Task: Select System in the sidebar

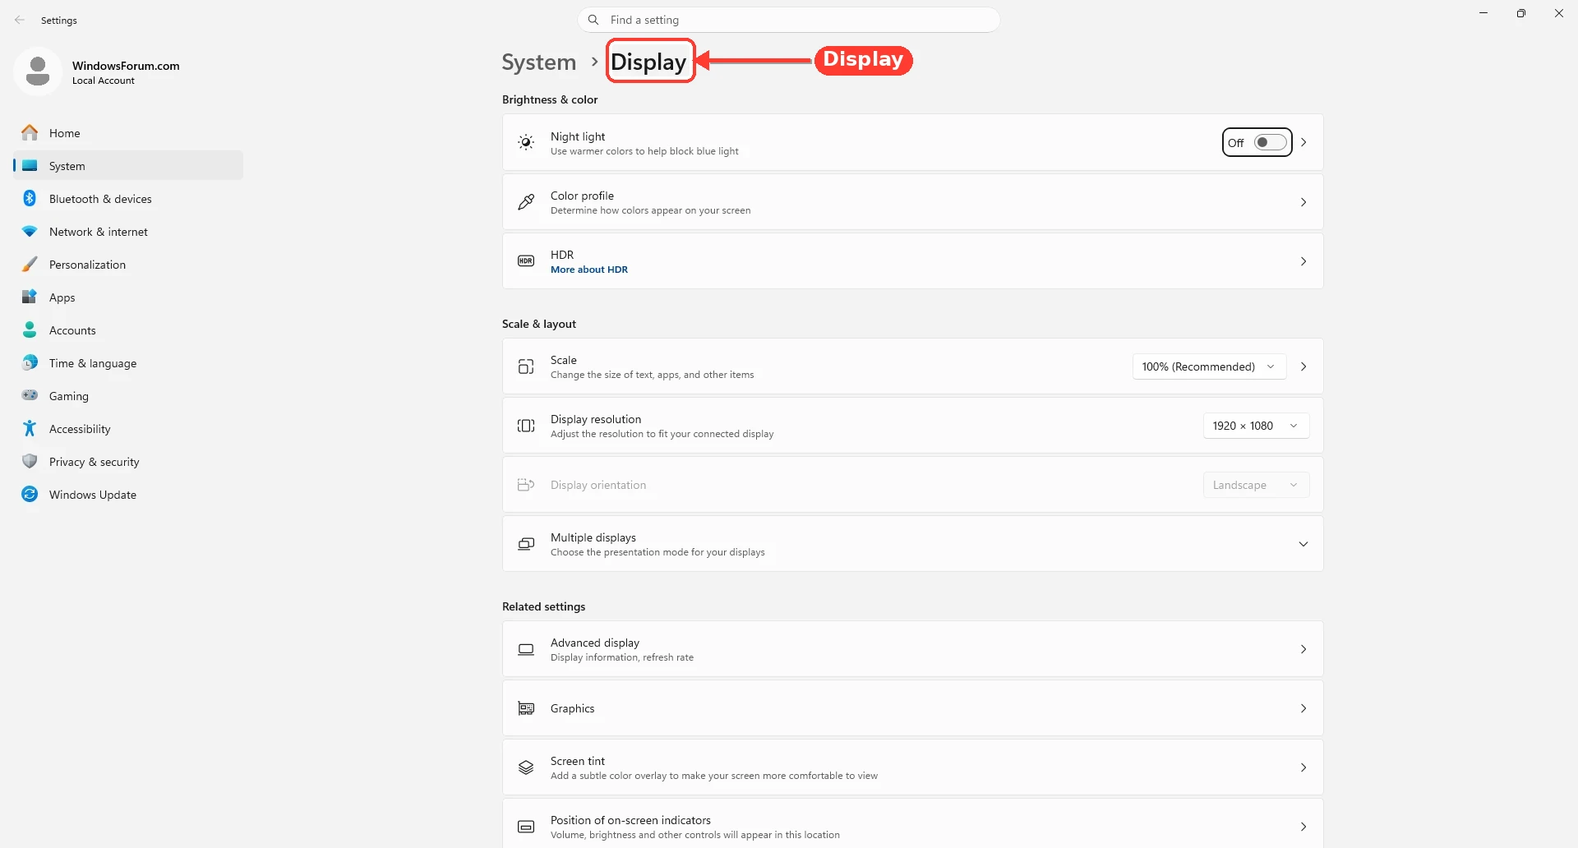Action: [x=128, y=165]
